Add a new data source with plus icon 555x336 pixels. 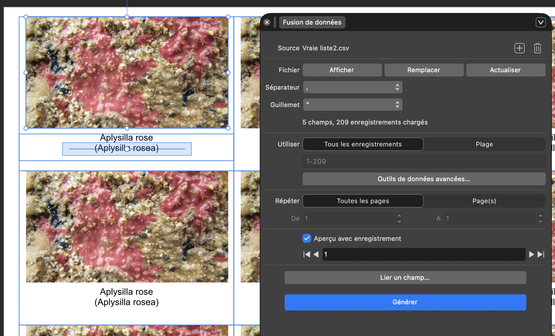click(x=519, y=48)
